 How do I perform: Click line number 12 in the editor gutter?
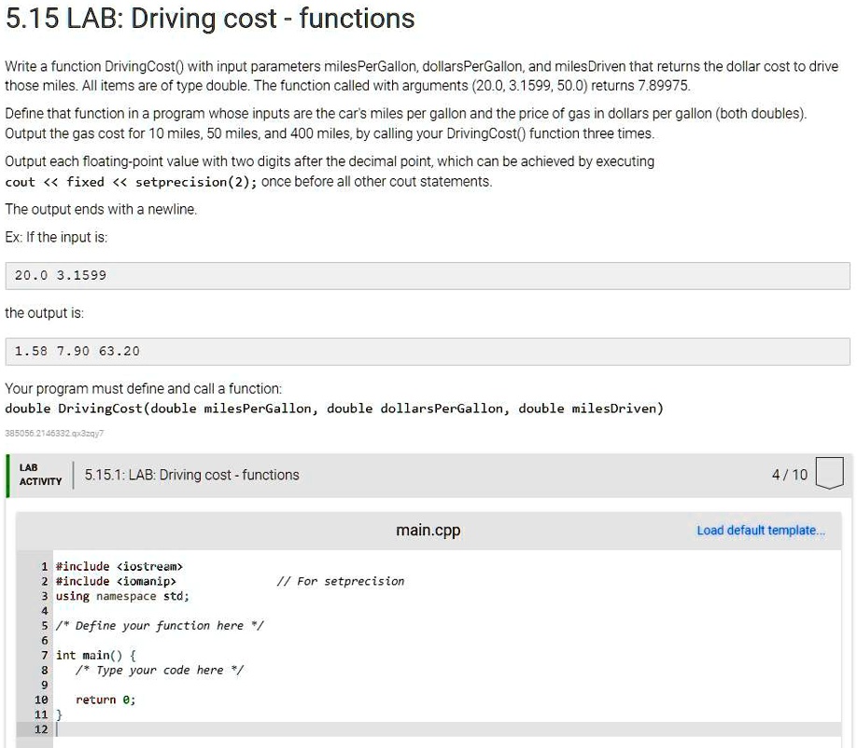42,729
